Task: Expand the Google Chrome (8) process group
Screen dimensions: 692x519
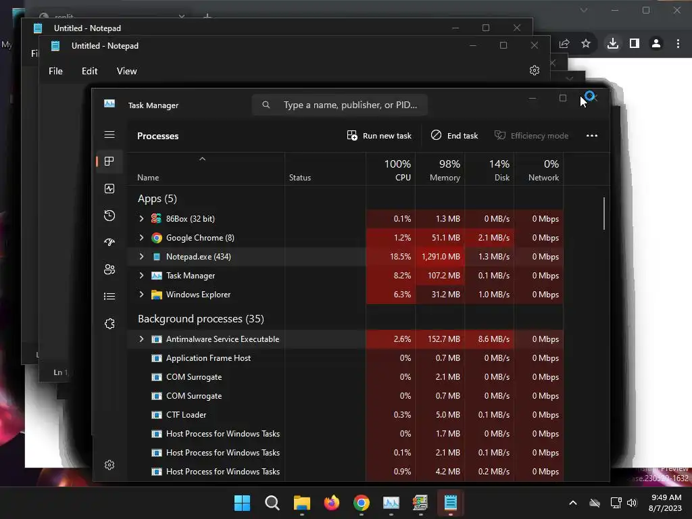Action: click(x=141, y=237)
